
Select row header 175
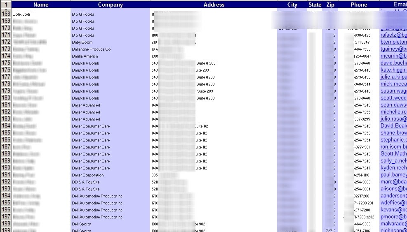[x=6, y=63]
